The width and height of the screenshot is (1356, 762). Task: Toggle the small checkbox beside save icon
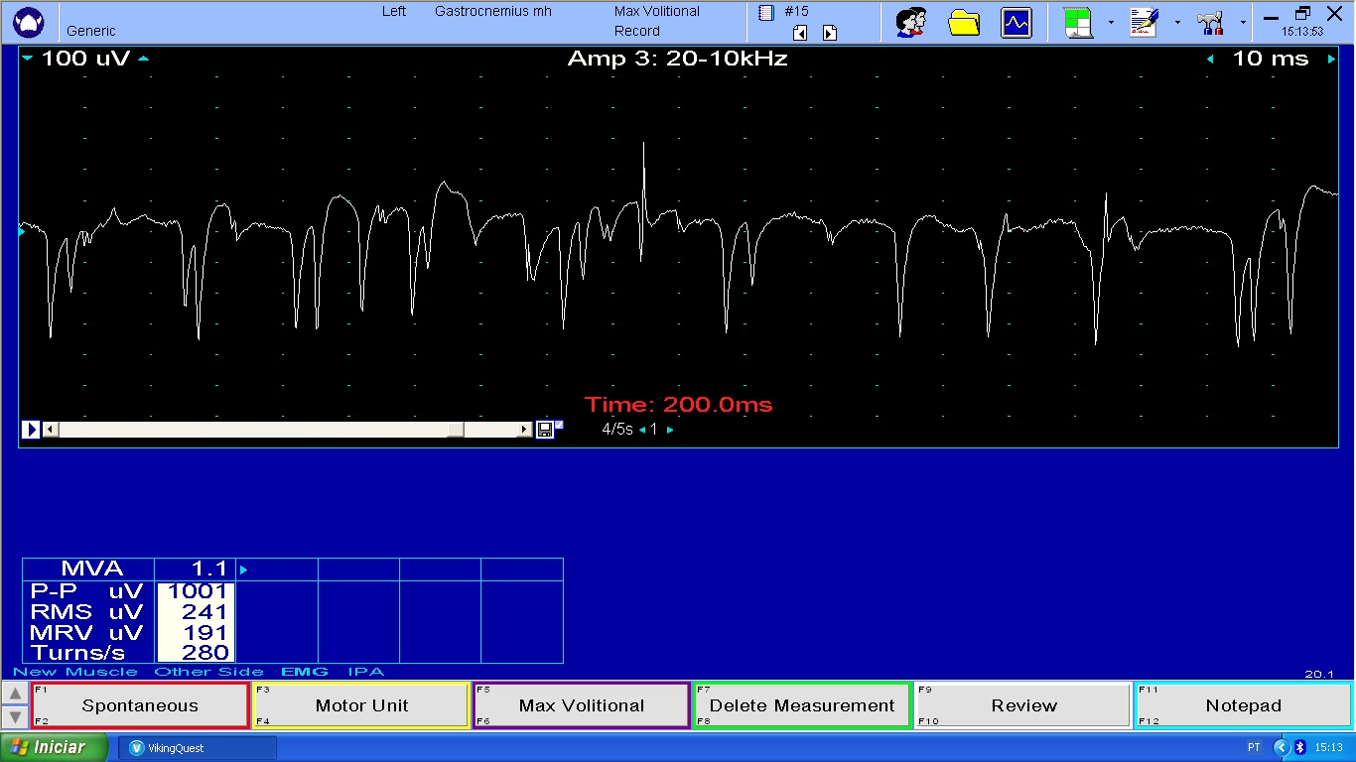(x=559, y=425)
